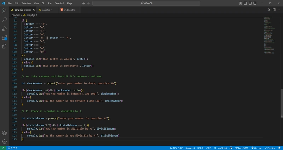283x150 pixels.
Task: Split the editor to the right
Action: 274,10
